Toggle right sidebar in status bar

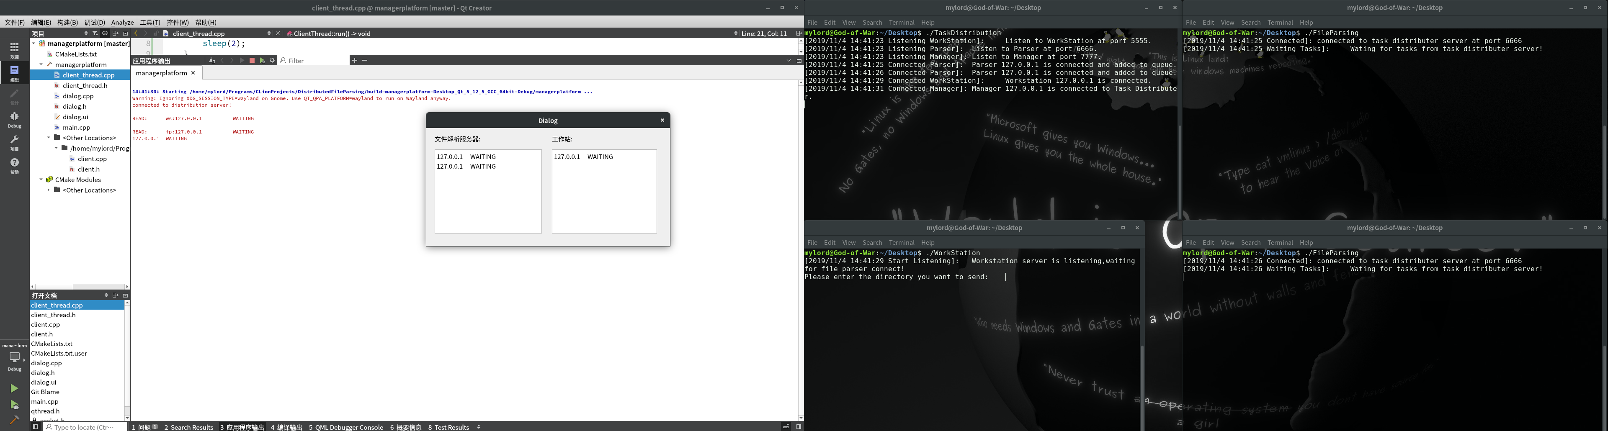[799, 427]
